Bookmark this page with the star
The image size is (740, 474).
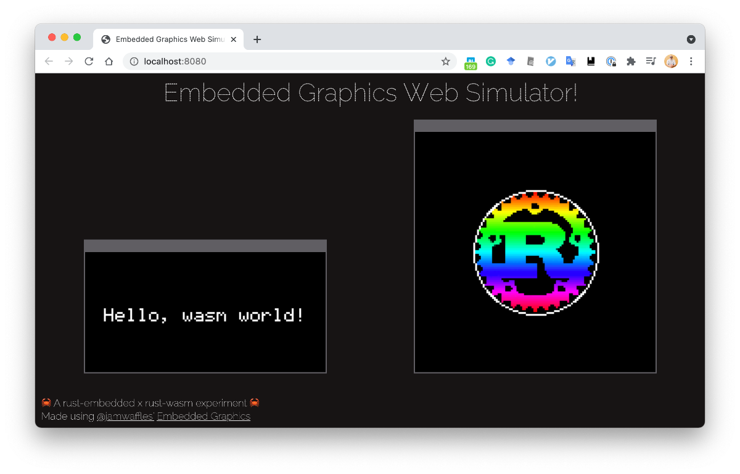pos(445,62)
